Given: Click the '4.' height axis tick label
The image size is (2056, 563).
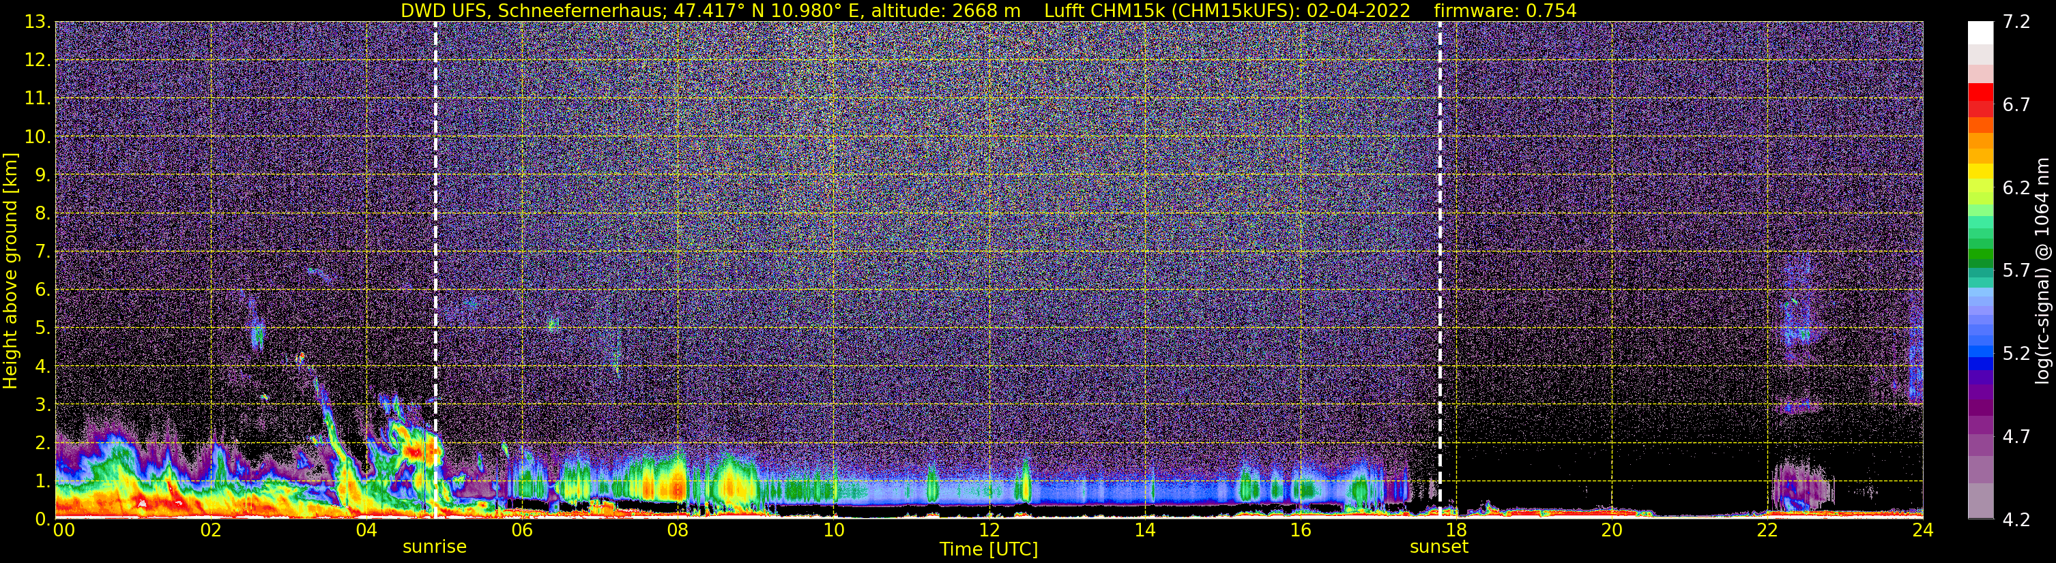Looking at the screenshot, I should pos(43,366).
